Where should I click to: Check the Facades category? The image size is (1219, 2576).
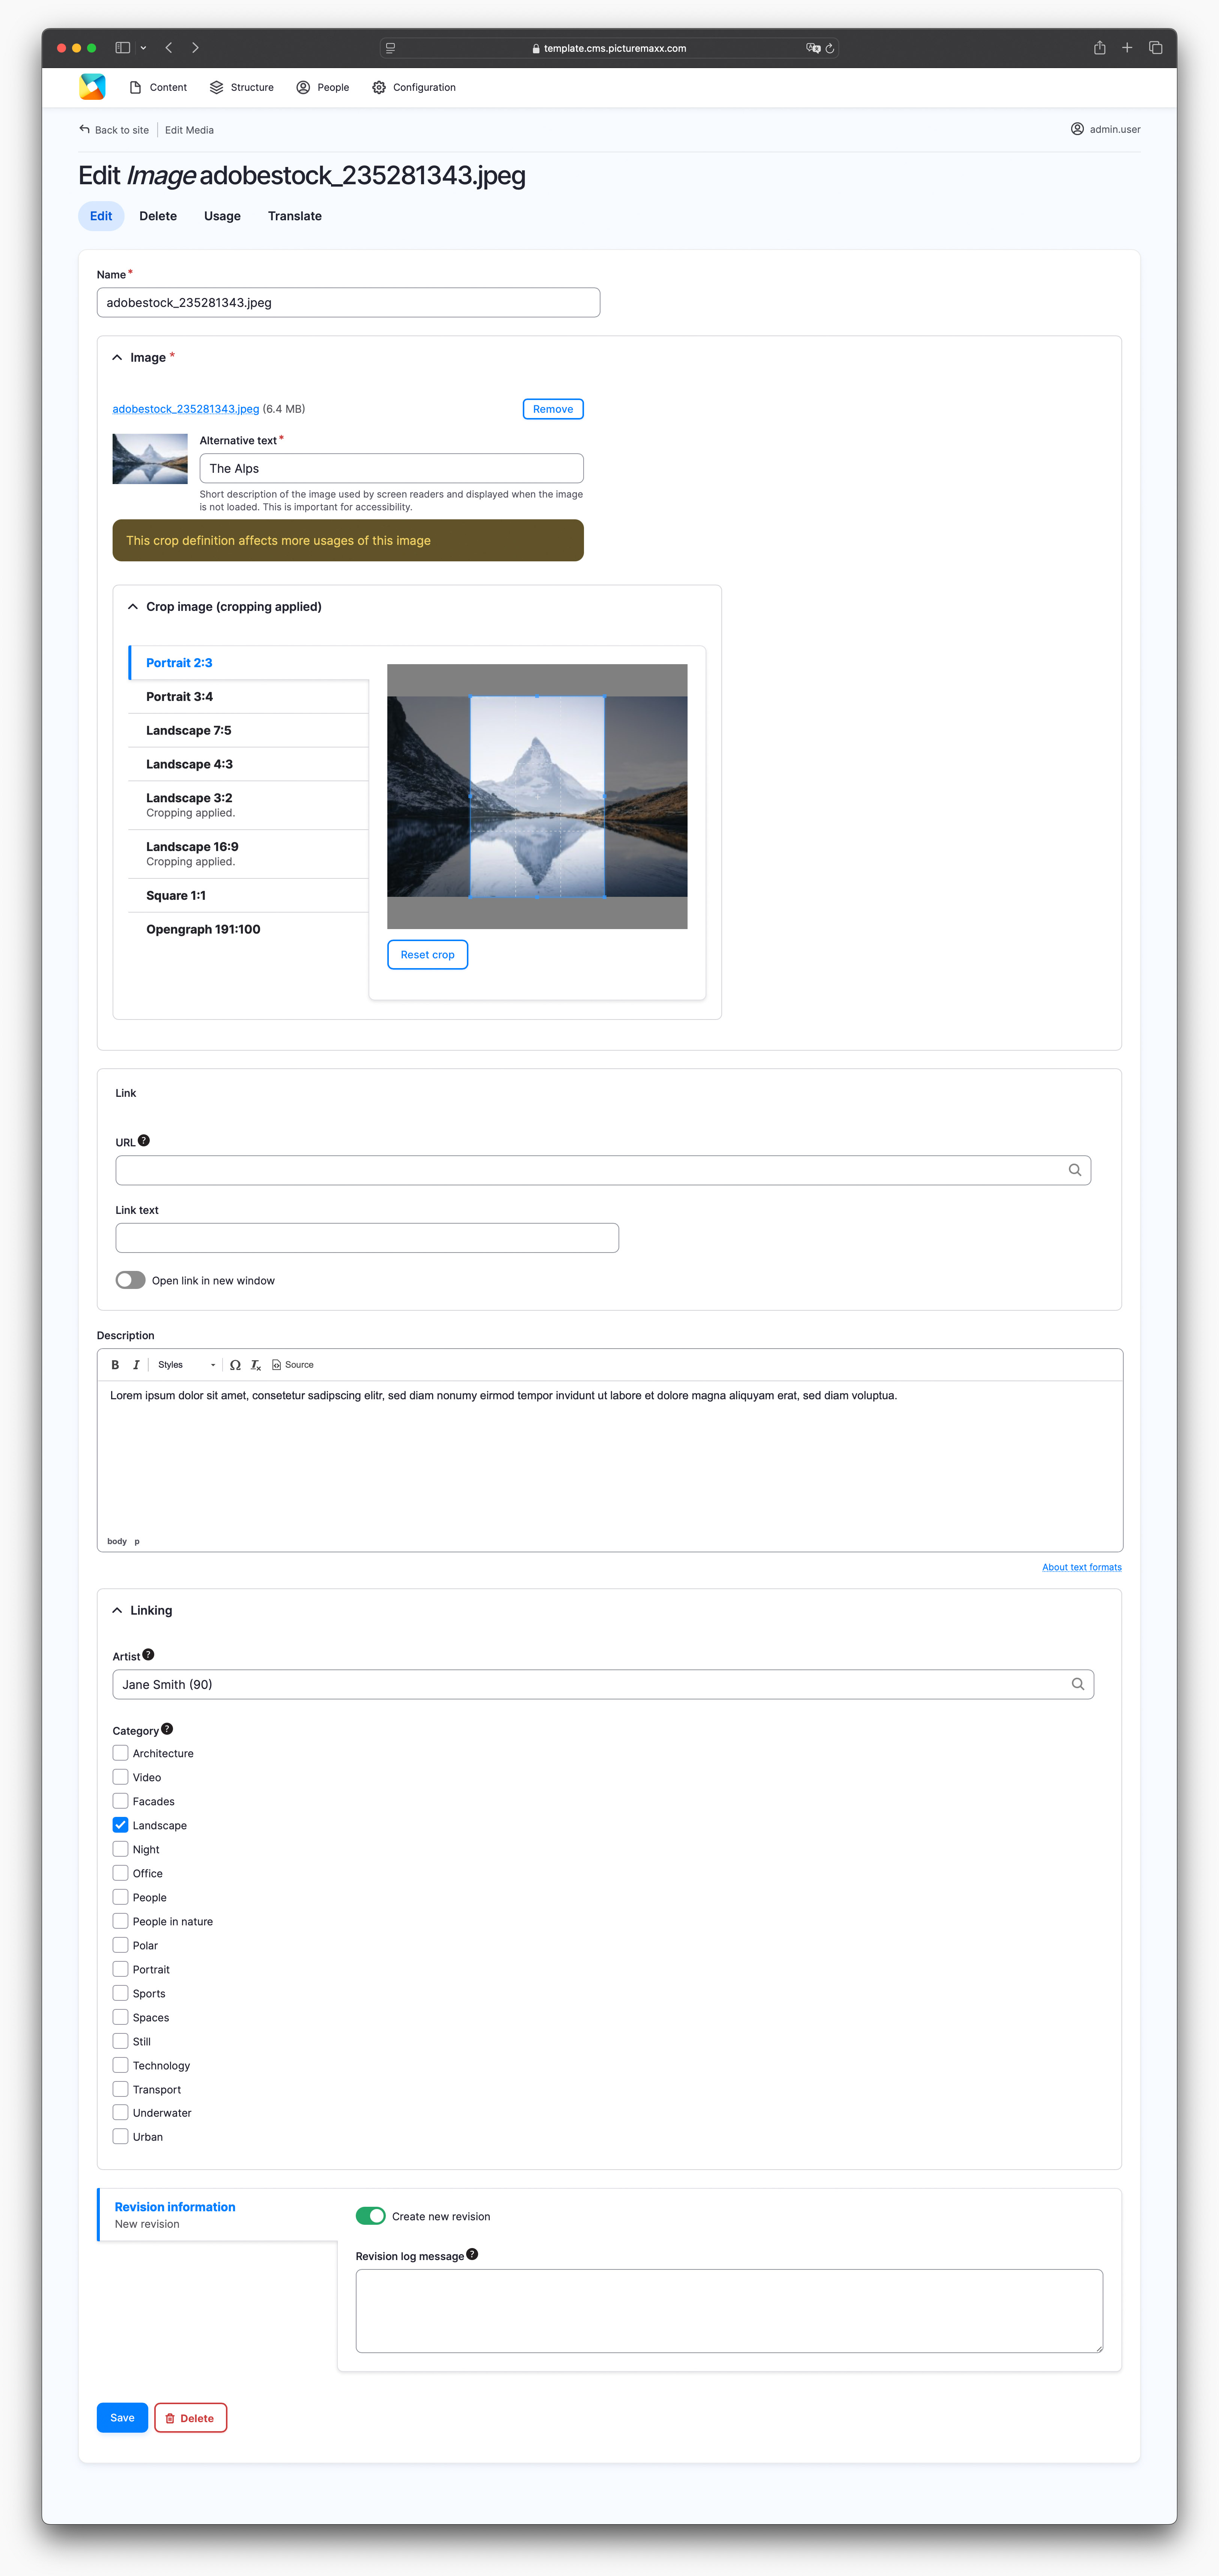[x=121, y=1801]
